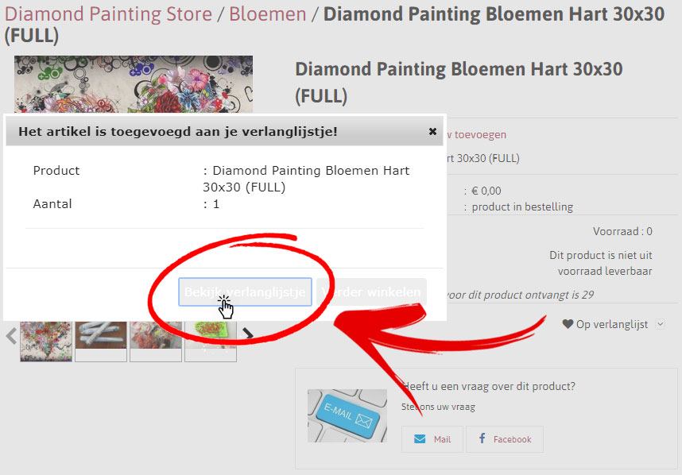The width and height of the screenshot is (682, 475).
Task: Click the Facebook f icon
Action: (x=482, y=438)
